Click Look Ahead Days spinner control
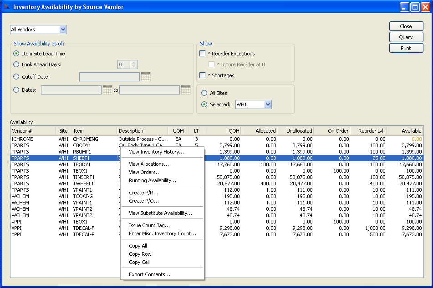Viewport: 433px width, 288px height. pos(133,65)
